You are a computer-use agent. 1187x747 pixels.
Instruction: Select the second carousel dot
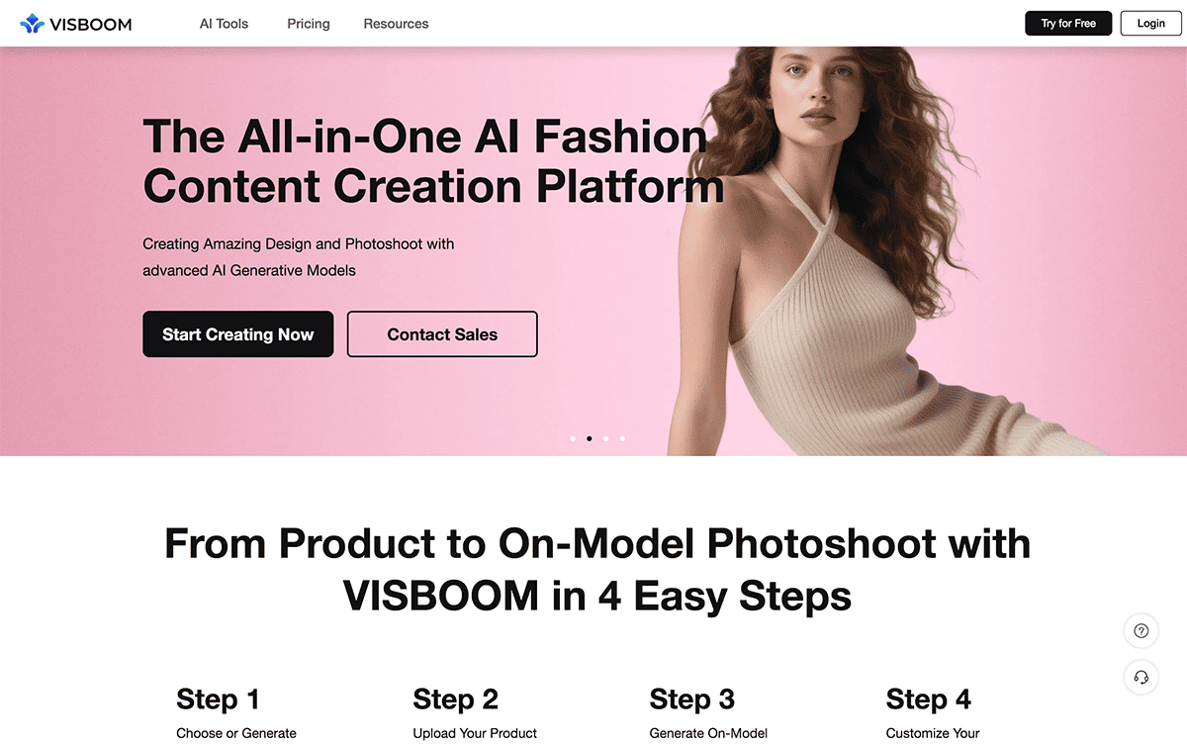tap(590, 437)
